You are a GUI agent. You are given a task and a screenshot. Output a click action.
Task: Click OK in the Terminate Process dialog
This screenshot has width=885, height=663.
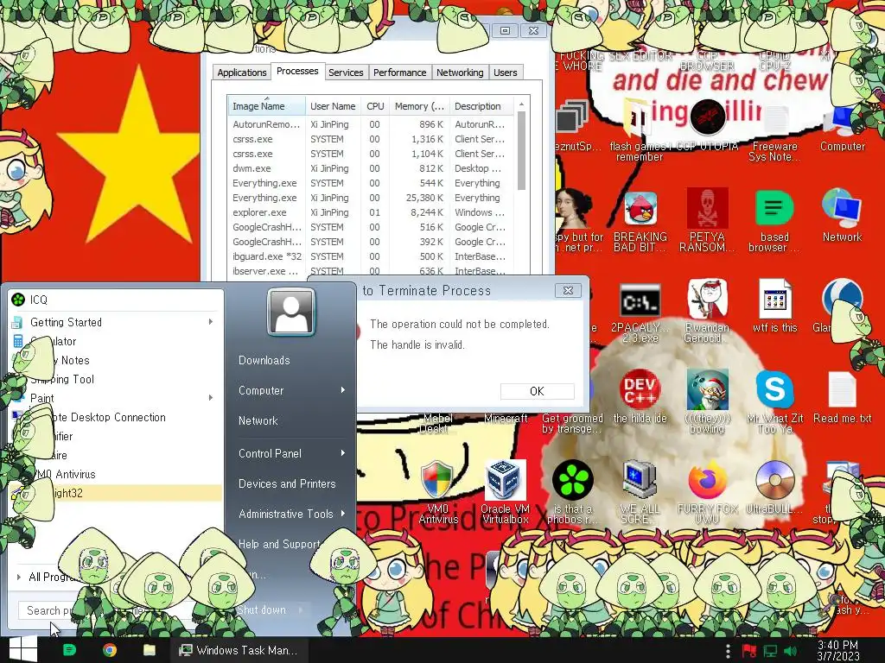point(538,391)
